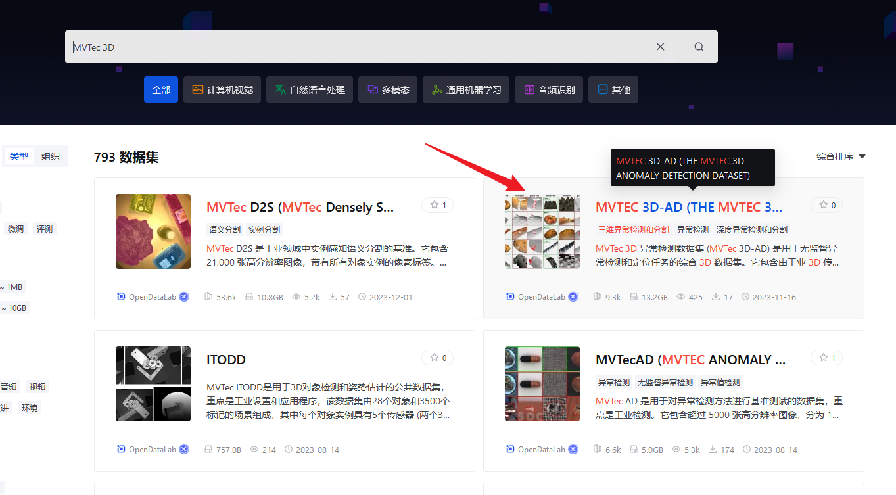Click the magnifier search icon

699,47
